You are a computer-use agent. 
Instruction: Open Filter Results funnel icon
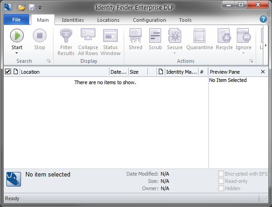[x=66, y=35]
